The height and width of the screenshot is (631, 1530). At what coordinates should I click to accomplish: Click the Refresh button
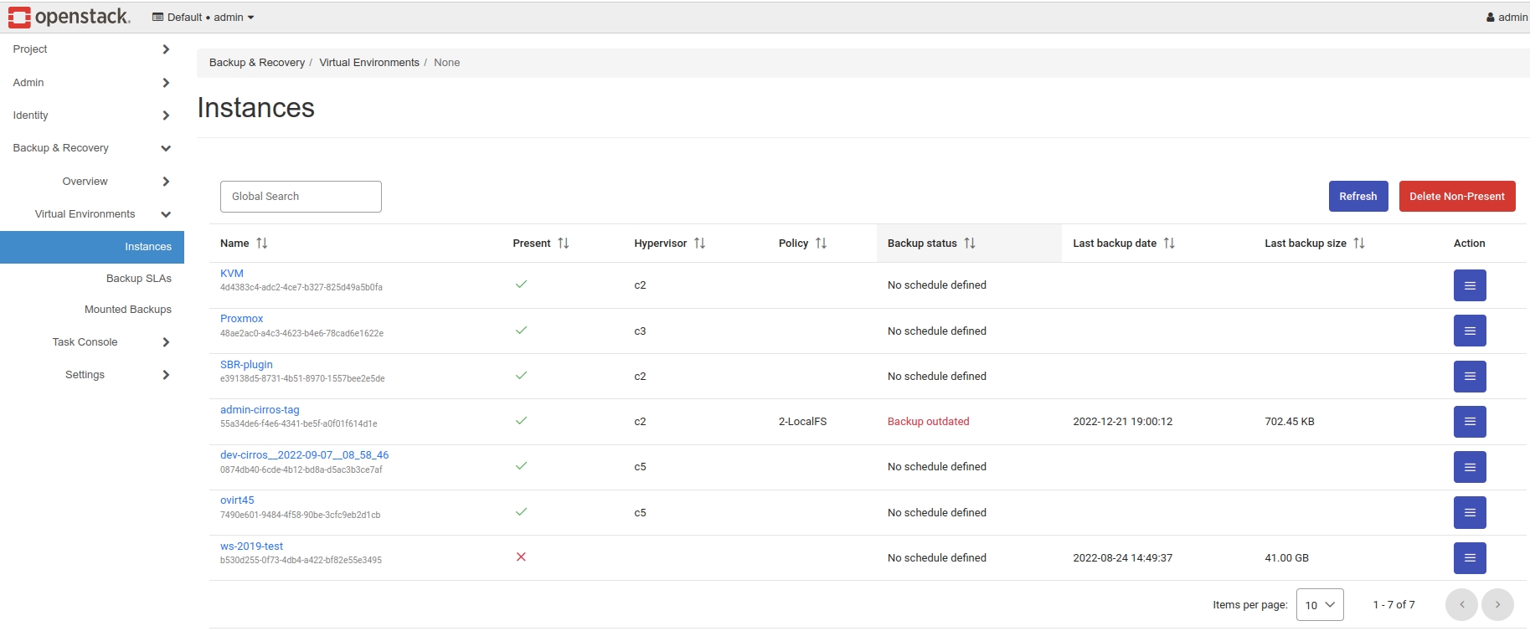tap(1357, 197)
